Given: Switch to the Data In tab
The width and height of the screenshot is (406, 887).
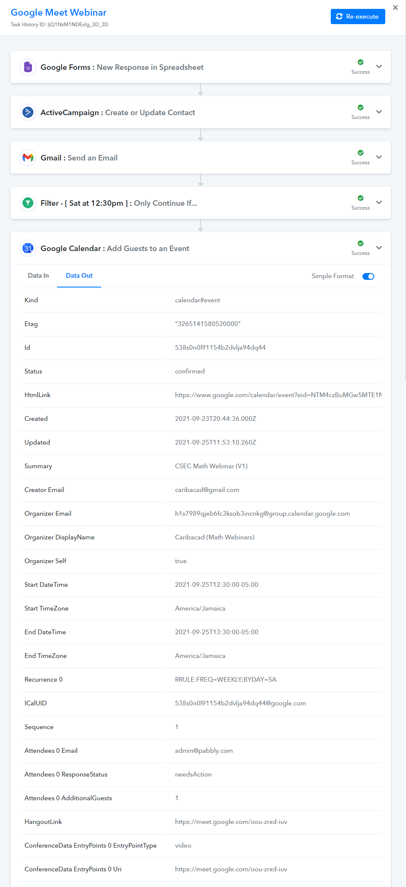Looking at the screenshot, I should [38, 276].
